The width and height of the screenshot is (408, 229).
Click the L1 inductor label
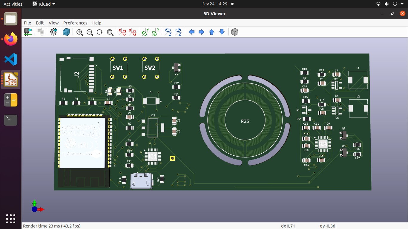[x=358, y=68]
